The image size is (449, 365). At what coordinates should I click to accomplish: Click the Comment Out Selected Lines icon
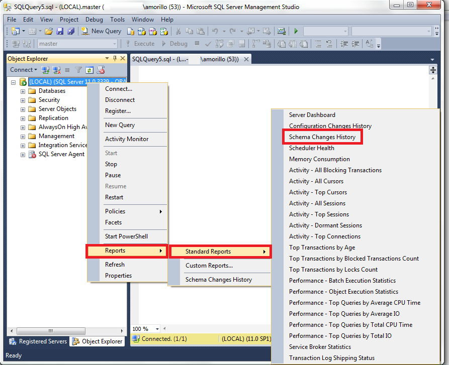pos(318,44)
